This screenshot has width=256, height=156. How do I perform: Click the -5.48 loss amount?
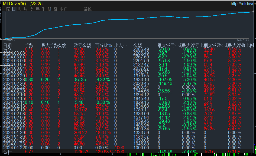79,102
